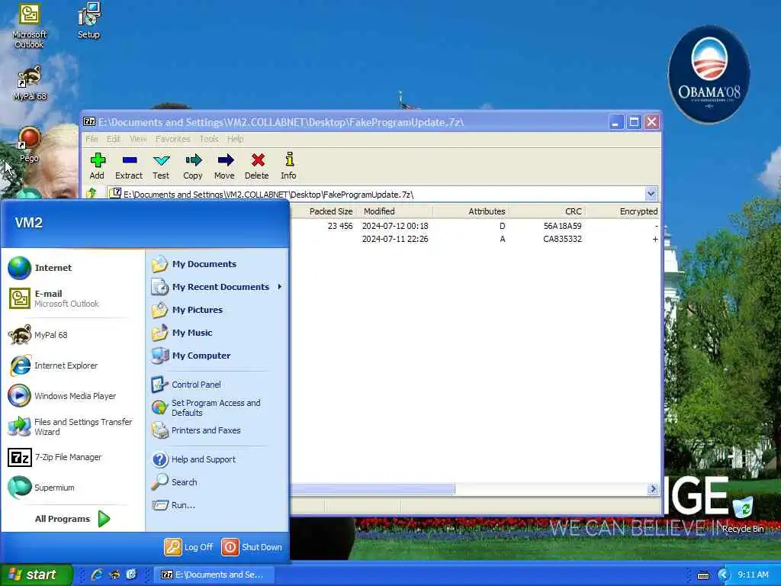Viewport: 781px width, 586px height.
Task: Click the horizontal scrollbar thumb in 7-Zip
Action: click(372, 489)
